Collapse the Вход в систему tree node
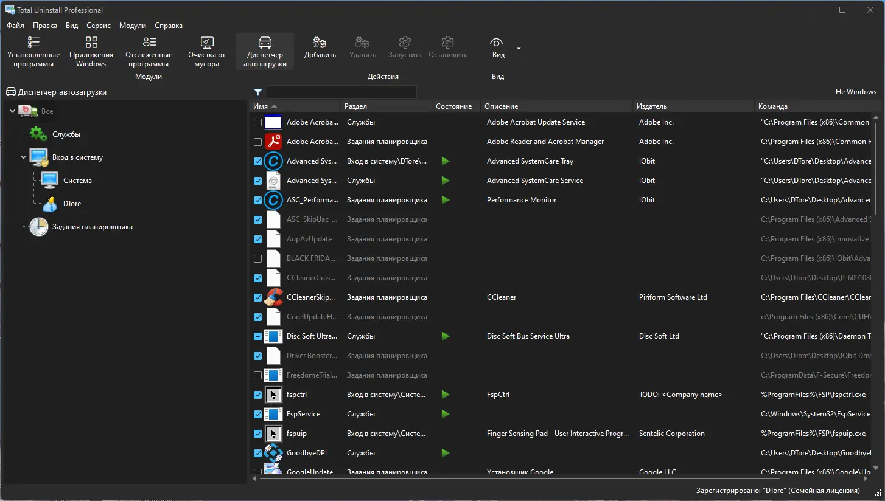Image resolution: width=885 pixels, height=501 pixels. tap(23, 157)
